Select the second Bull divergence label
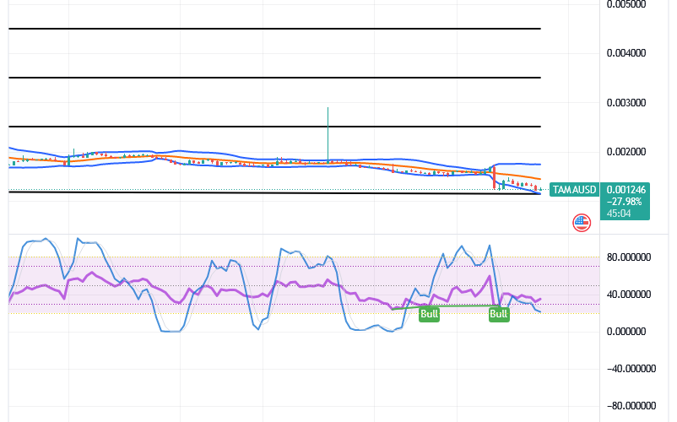This screenshot has height=422, width=677. (499, 314)
